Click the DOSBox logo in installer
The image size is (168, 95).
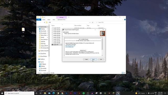(103, 34)
